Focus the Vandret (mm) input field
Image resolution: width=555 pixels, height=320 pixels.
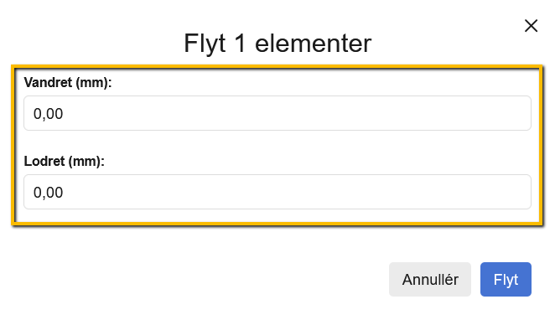point(277,113)
